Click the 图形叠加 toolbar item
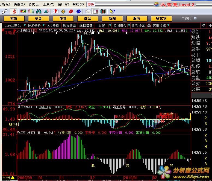 (x=139, y=26)
